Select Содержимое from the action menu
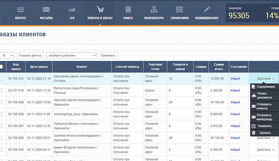 [x=265, y=87]
